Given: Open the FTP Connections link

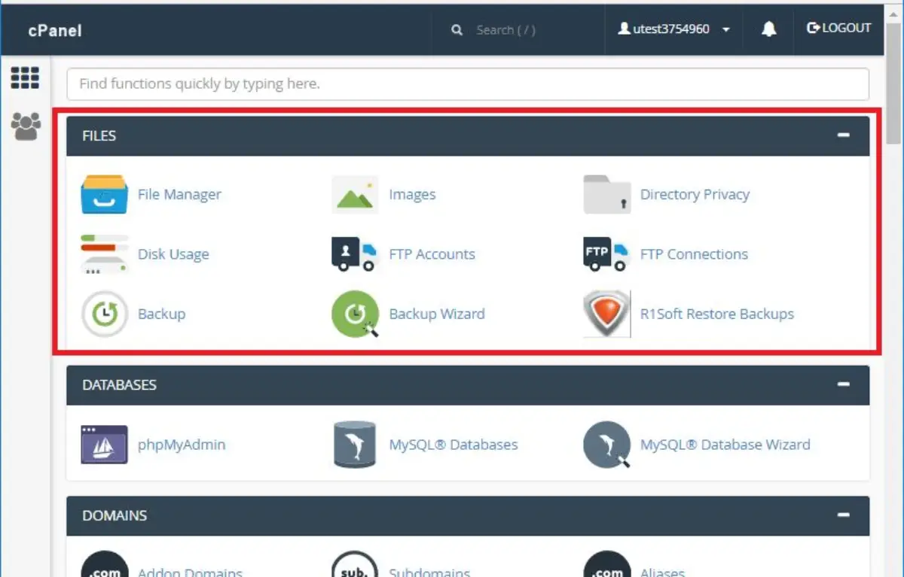Looking at the screenshot, I should tap(694, 254).
